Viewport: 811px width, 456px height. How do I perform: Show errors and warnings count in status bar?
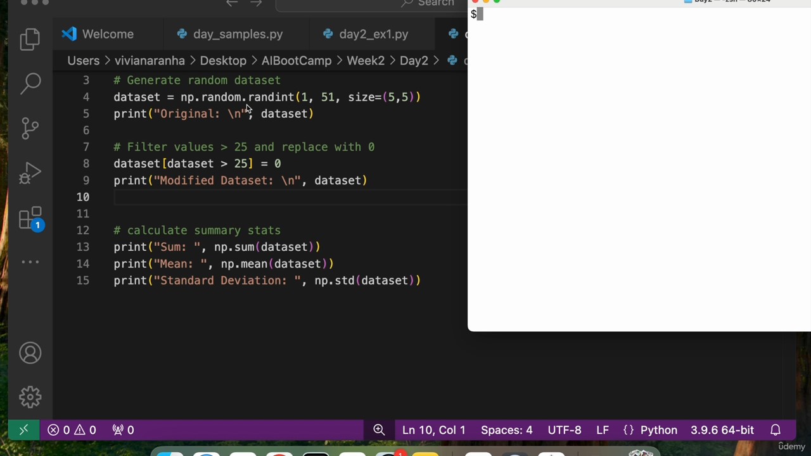point(72,430)
